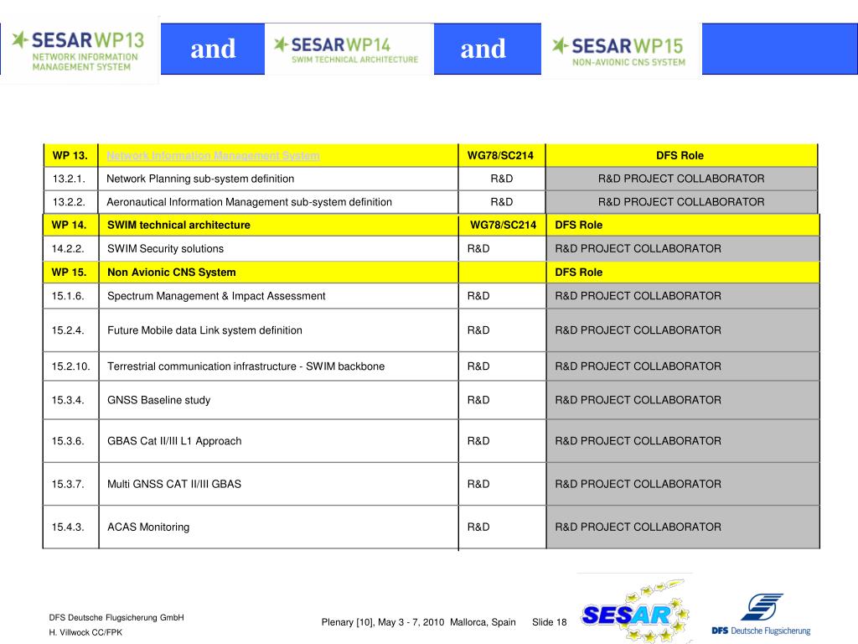Click 'H. Villwock CC/FPK' footer text
Viewport: 858px width, 644px height.
[86, 632]
